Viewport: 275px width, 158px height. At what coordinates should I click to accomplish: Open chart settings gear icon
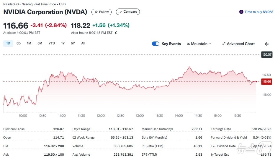(266, 44)
